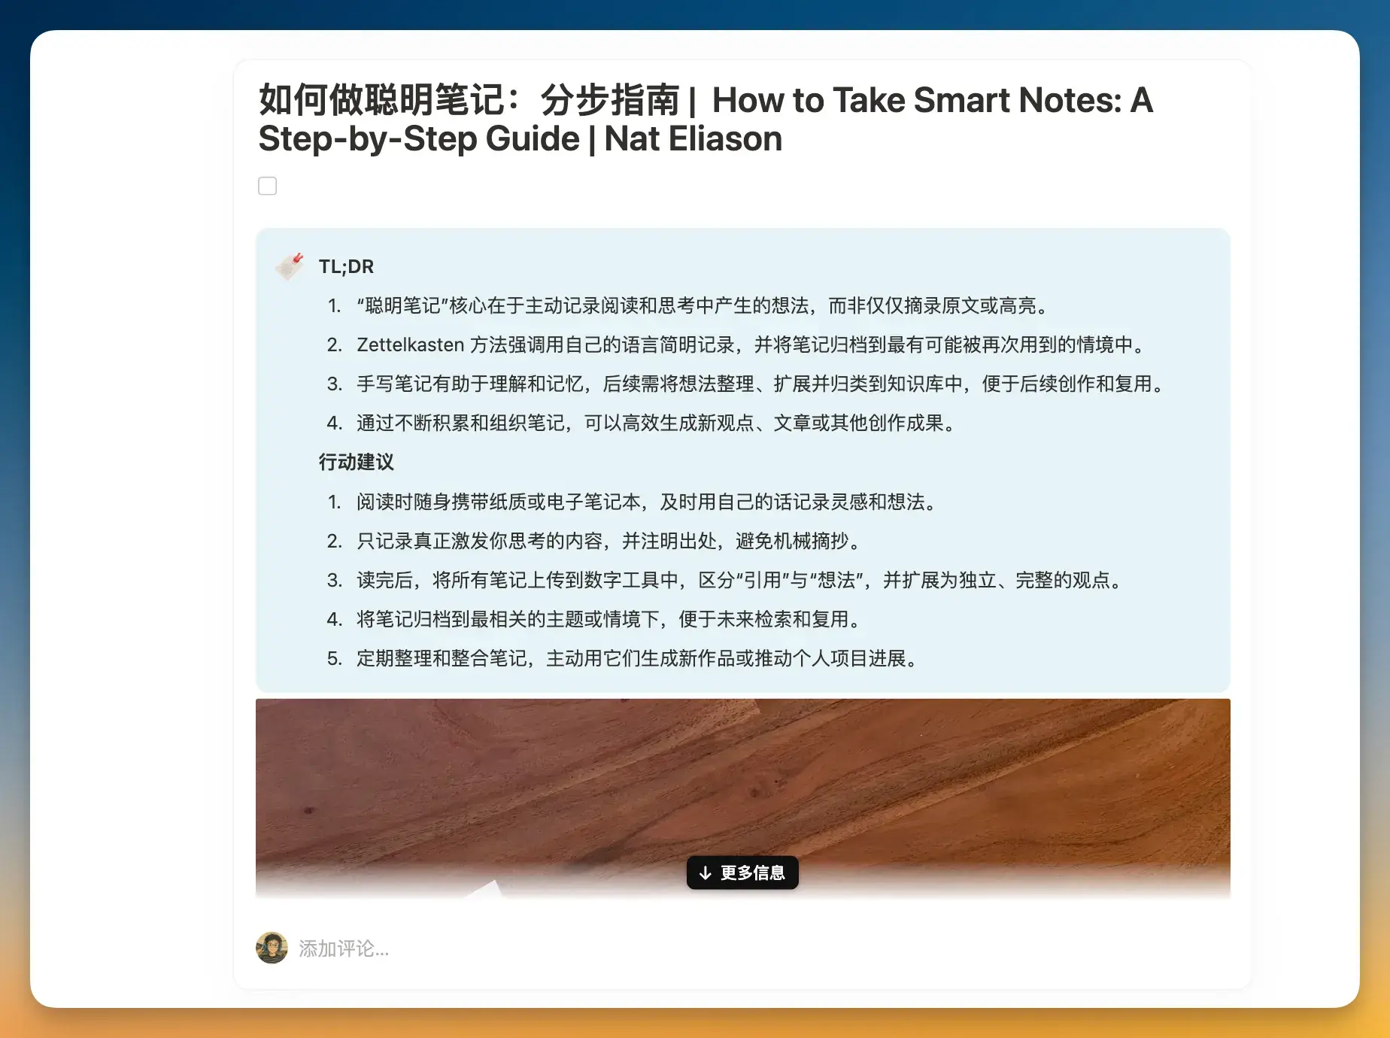
Task: Click the 手写笔记有助于理解和记忆 list item
Action: click(760, 384)
